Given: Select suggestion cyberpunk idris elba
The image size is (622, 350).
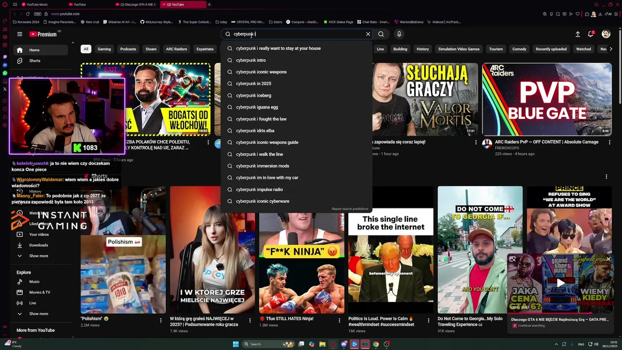Looking at the screenshot, I should (x=296, y=131).
